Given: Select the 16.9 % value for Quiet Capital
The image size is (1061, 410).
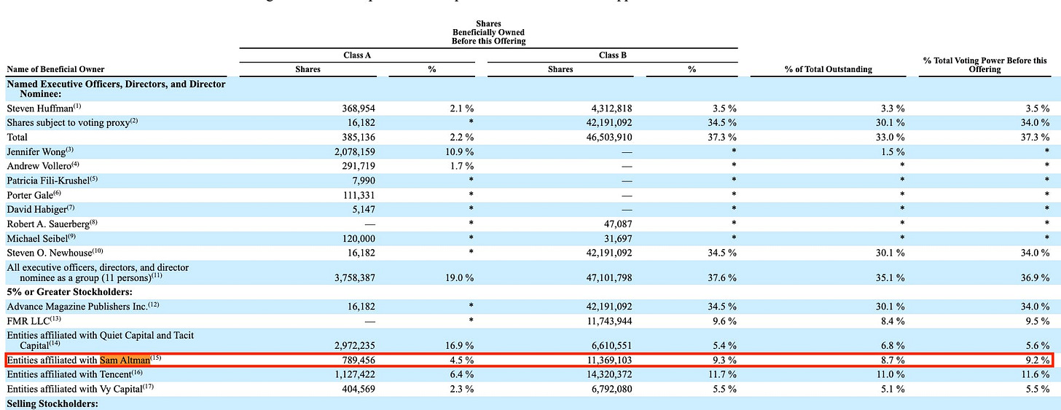Looking at the screenshot, I should click(x=459, y=345).
